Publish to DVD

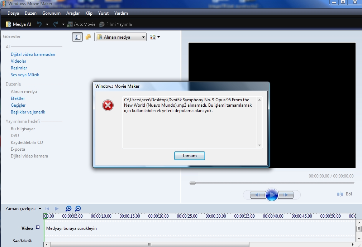(15, 136)
